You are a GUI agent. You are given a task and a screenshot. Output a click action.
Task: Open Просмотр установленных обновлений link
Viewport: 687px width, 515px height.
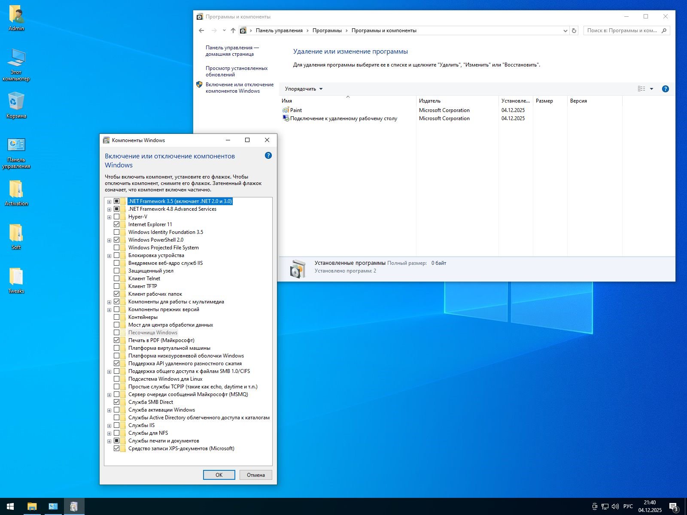coord(236,71)
